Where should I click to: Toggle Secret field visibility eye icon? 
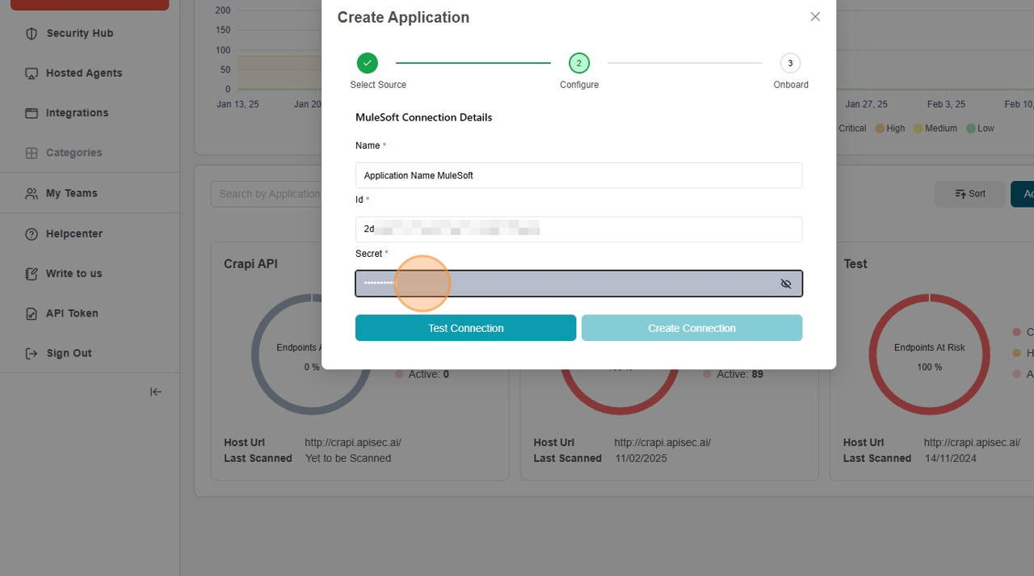coord(785,284)
